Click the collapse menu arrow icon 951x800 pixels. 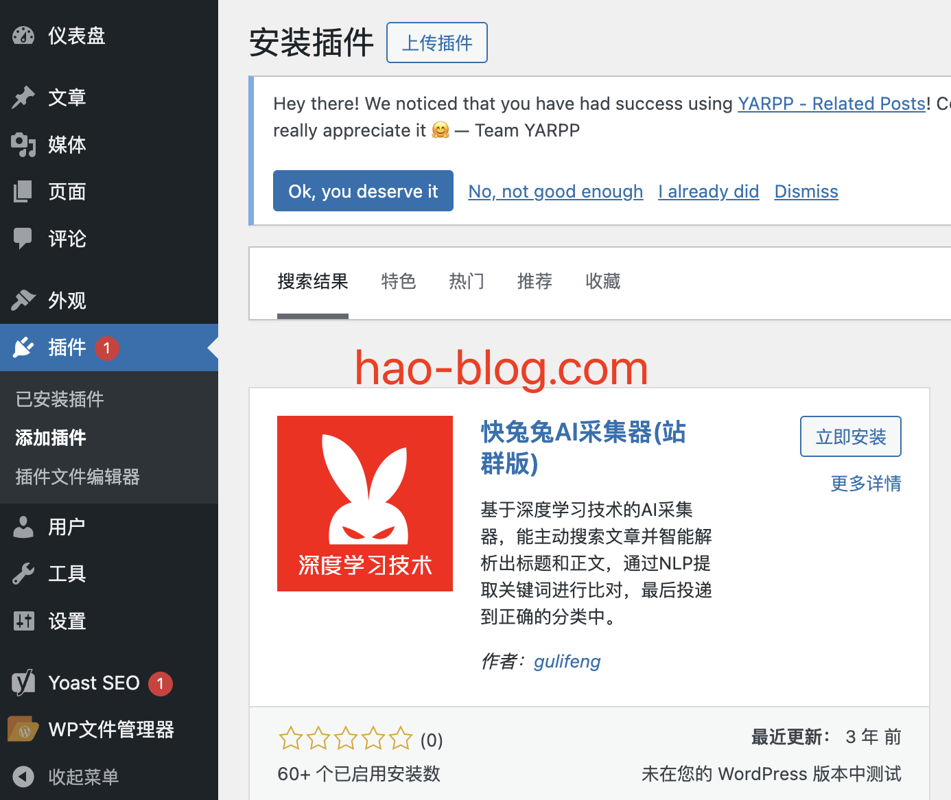(x=23, y=777)
